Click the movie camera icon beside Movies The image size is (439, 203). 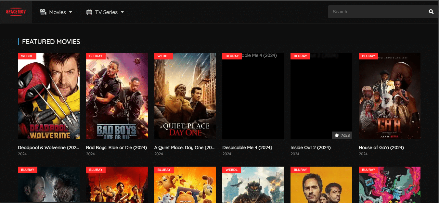tap(42, 12)
